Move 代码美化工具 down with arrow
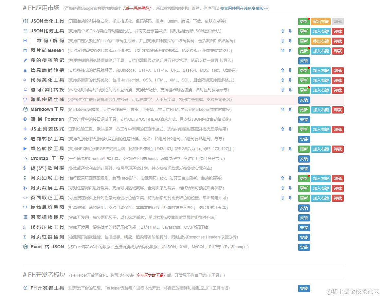Viewport: 381px width, 297px height. (290, 80)
